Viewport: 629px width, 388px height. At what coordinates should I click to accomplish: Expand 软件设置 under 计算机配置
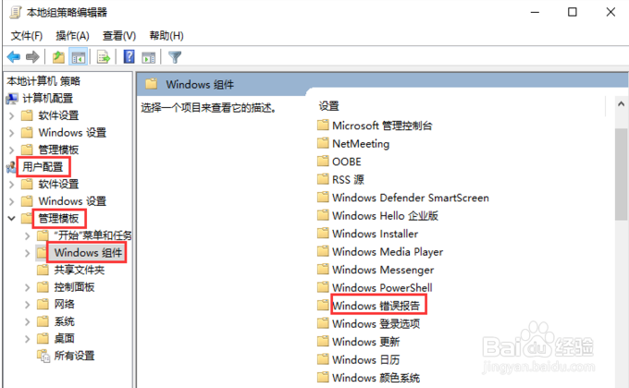click(12, 115)
